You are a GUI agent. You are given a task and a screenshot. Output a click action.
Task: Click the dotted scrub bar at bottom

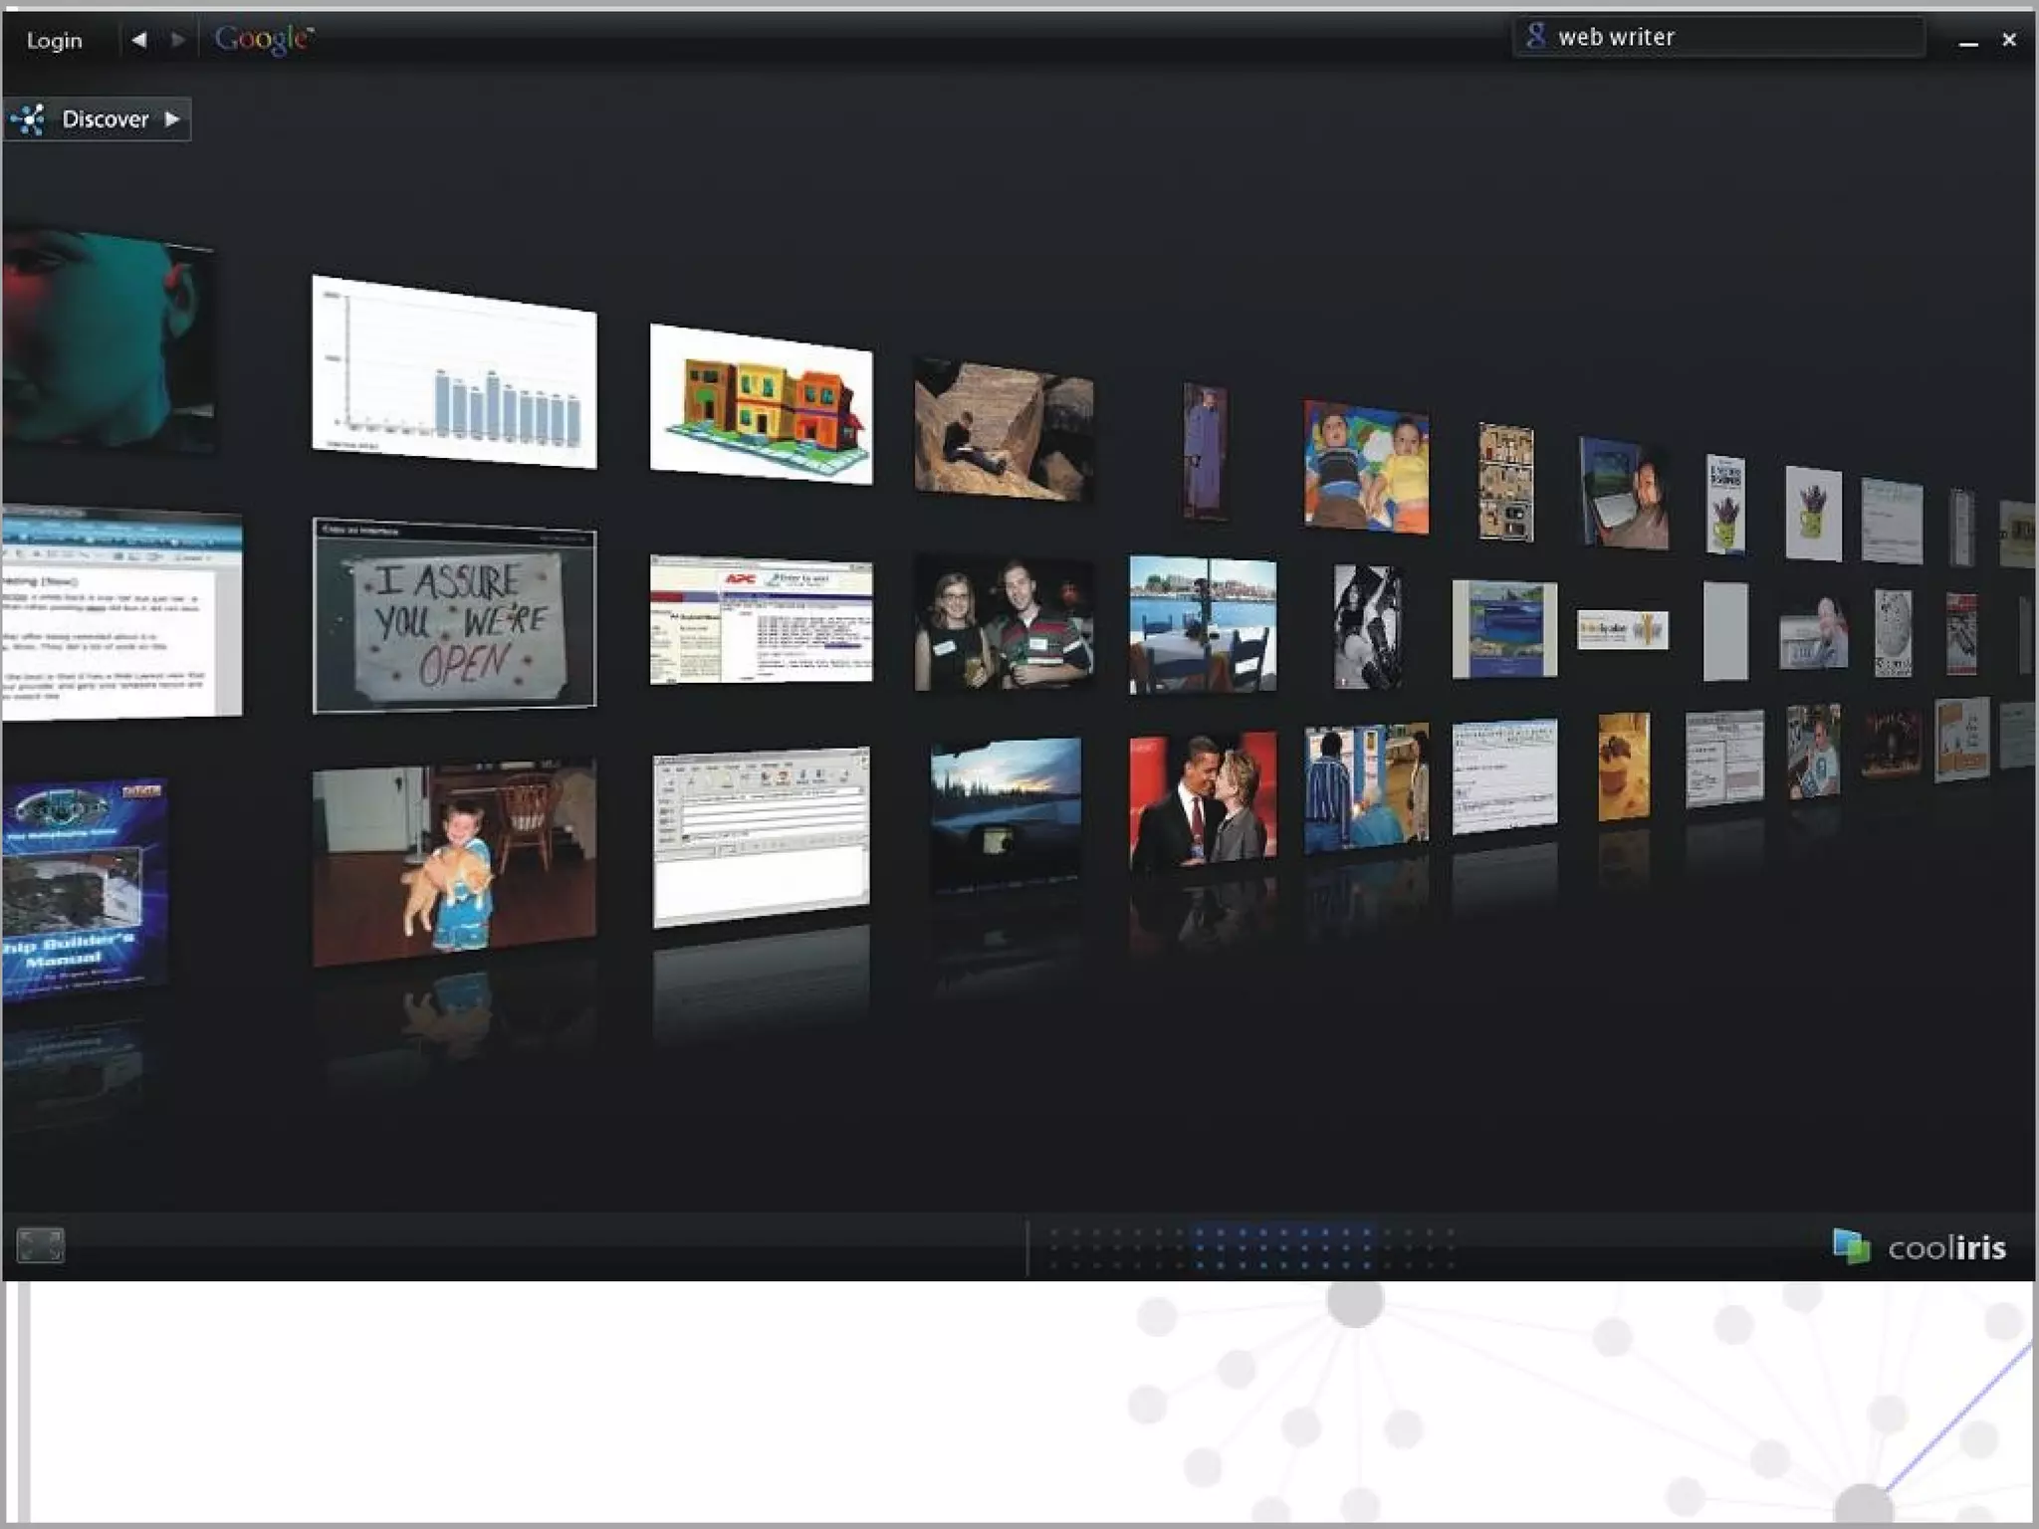click(1250, 1247)
